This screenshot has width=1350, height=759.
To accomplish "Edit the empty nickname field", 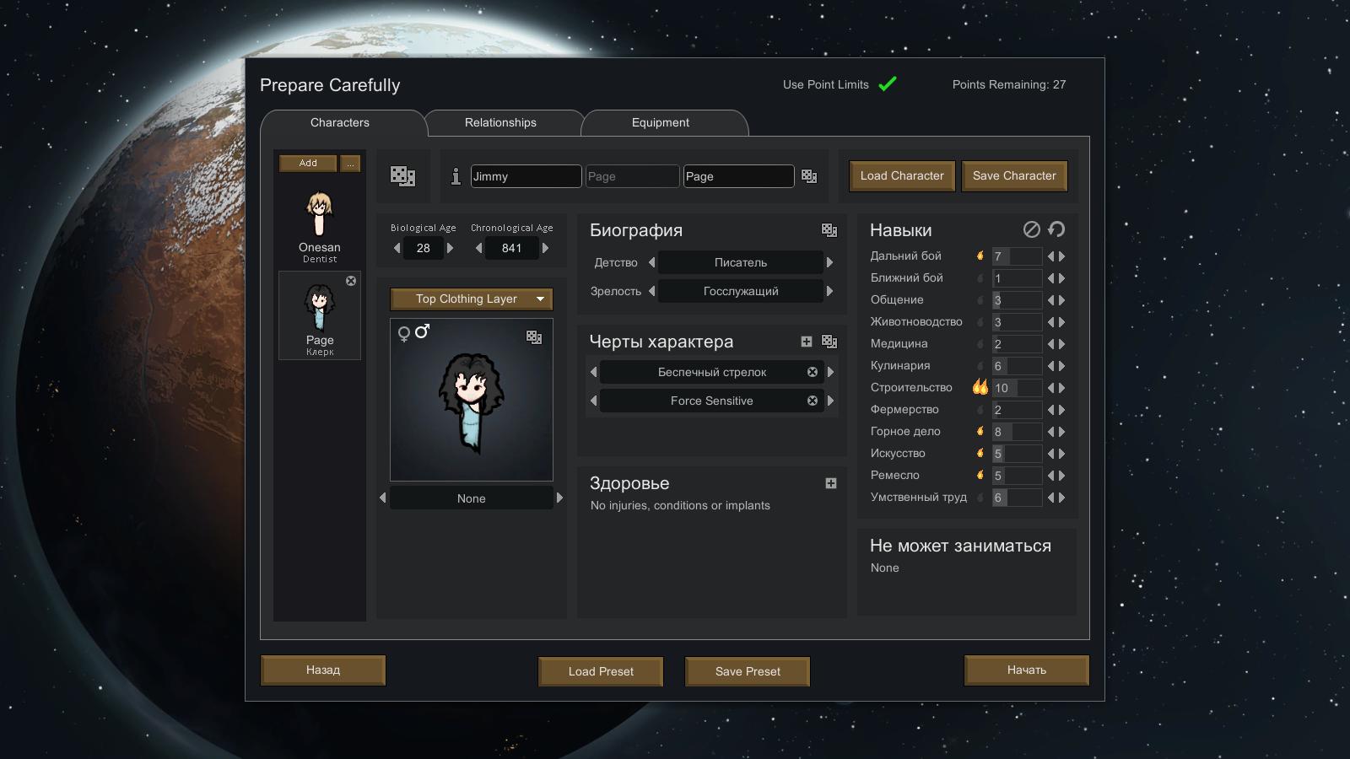I will [x=632, y=176].
